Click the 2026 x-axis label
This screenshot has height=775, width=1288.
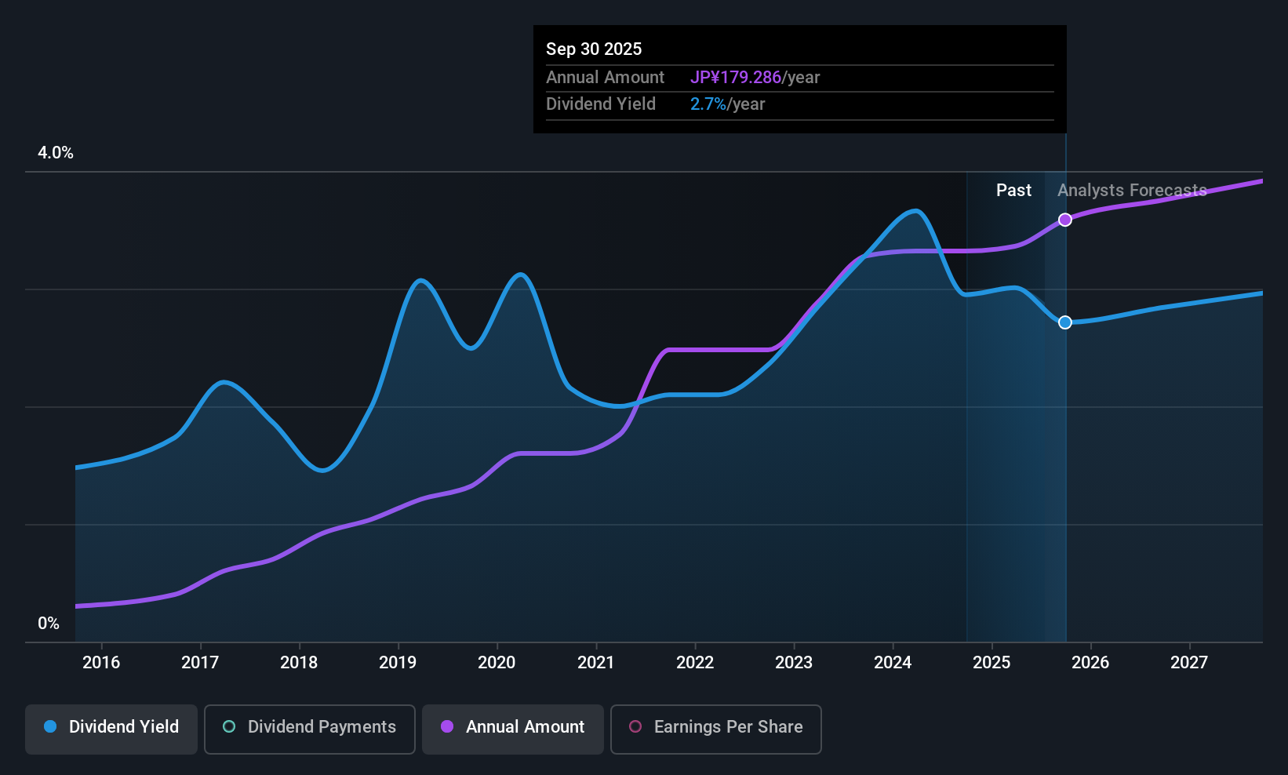pos(1090,662)
